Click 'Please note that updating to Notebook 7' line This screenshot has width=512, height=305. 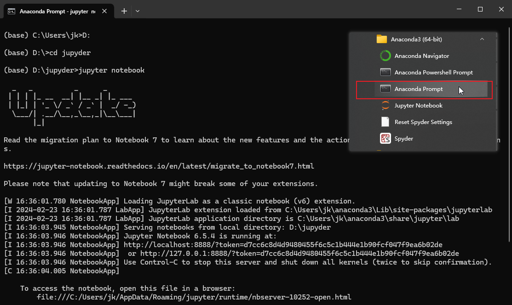(x=161, y=184)
